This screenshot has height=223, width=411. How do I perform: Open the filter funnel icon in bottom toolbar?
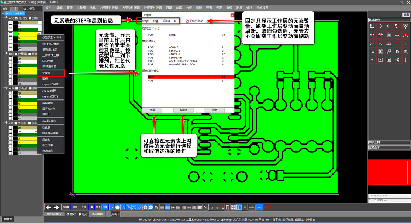(156, 207)
